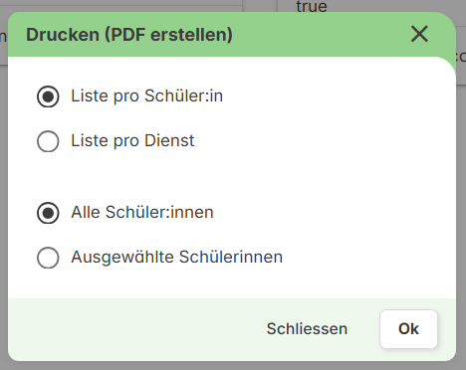Image resolution: width=466 pixels, height=370 pixels.
Task: Click the empty white space between radio groups
Action: [232, 176]
